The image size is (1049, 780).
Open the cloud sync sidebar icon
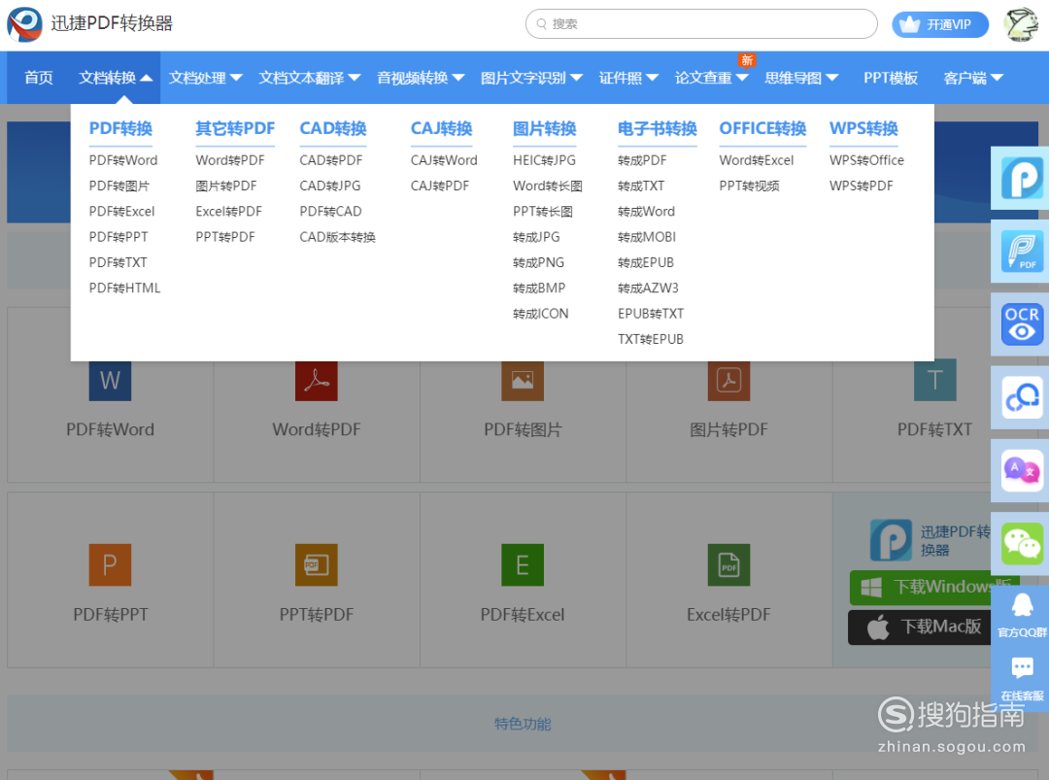1022,397
